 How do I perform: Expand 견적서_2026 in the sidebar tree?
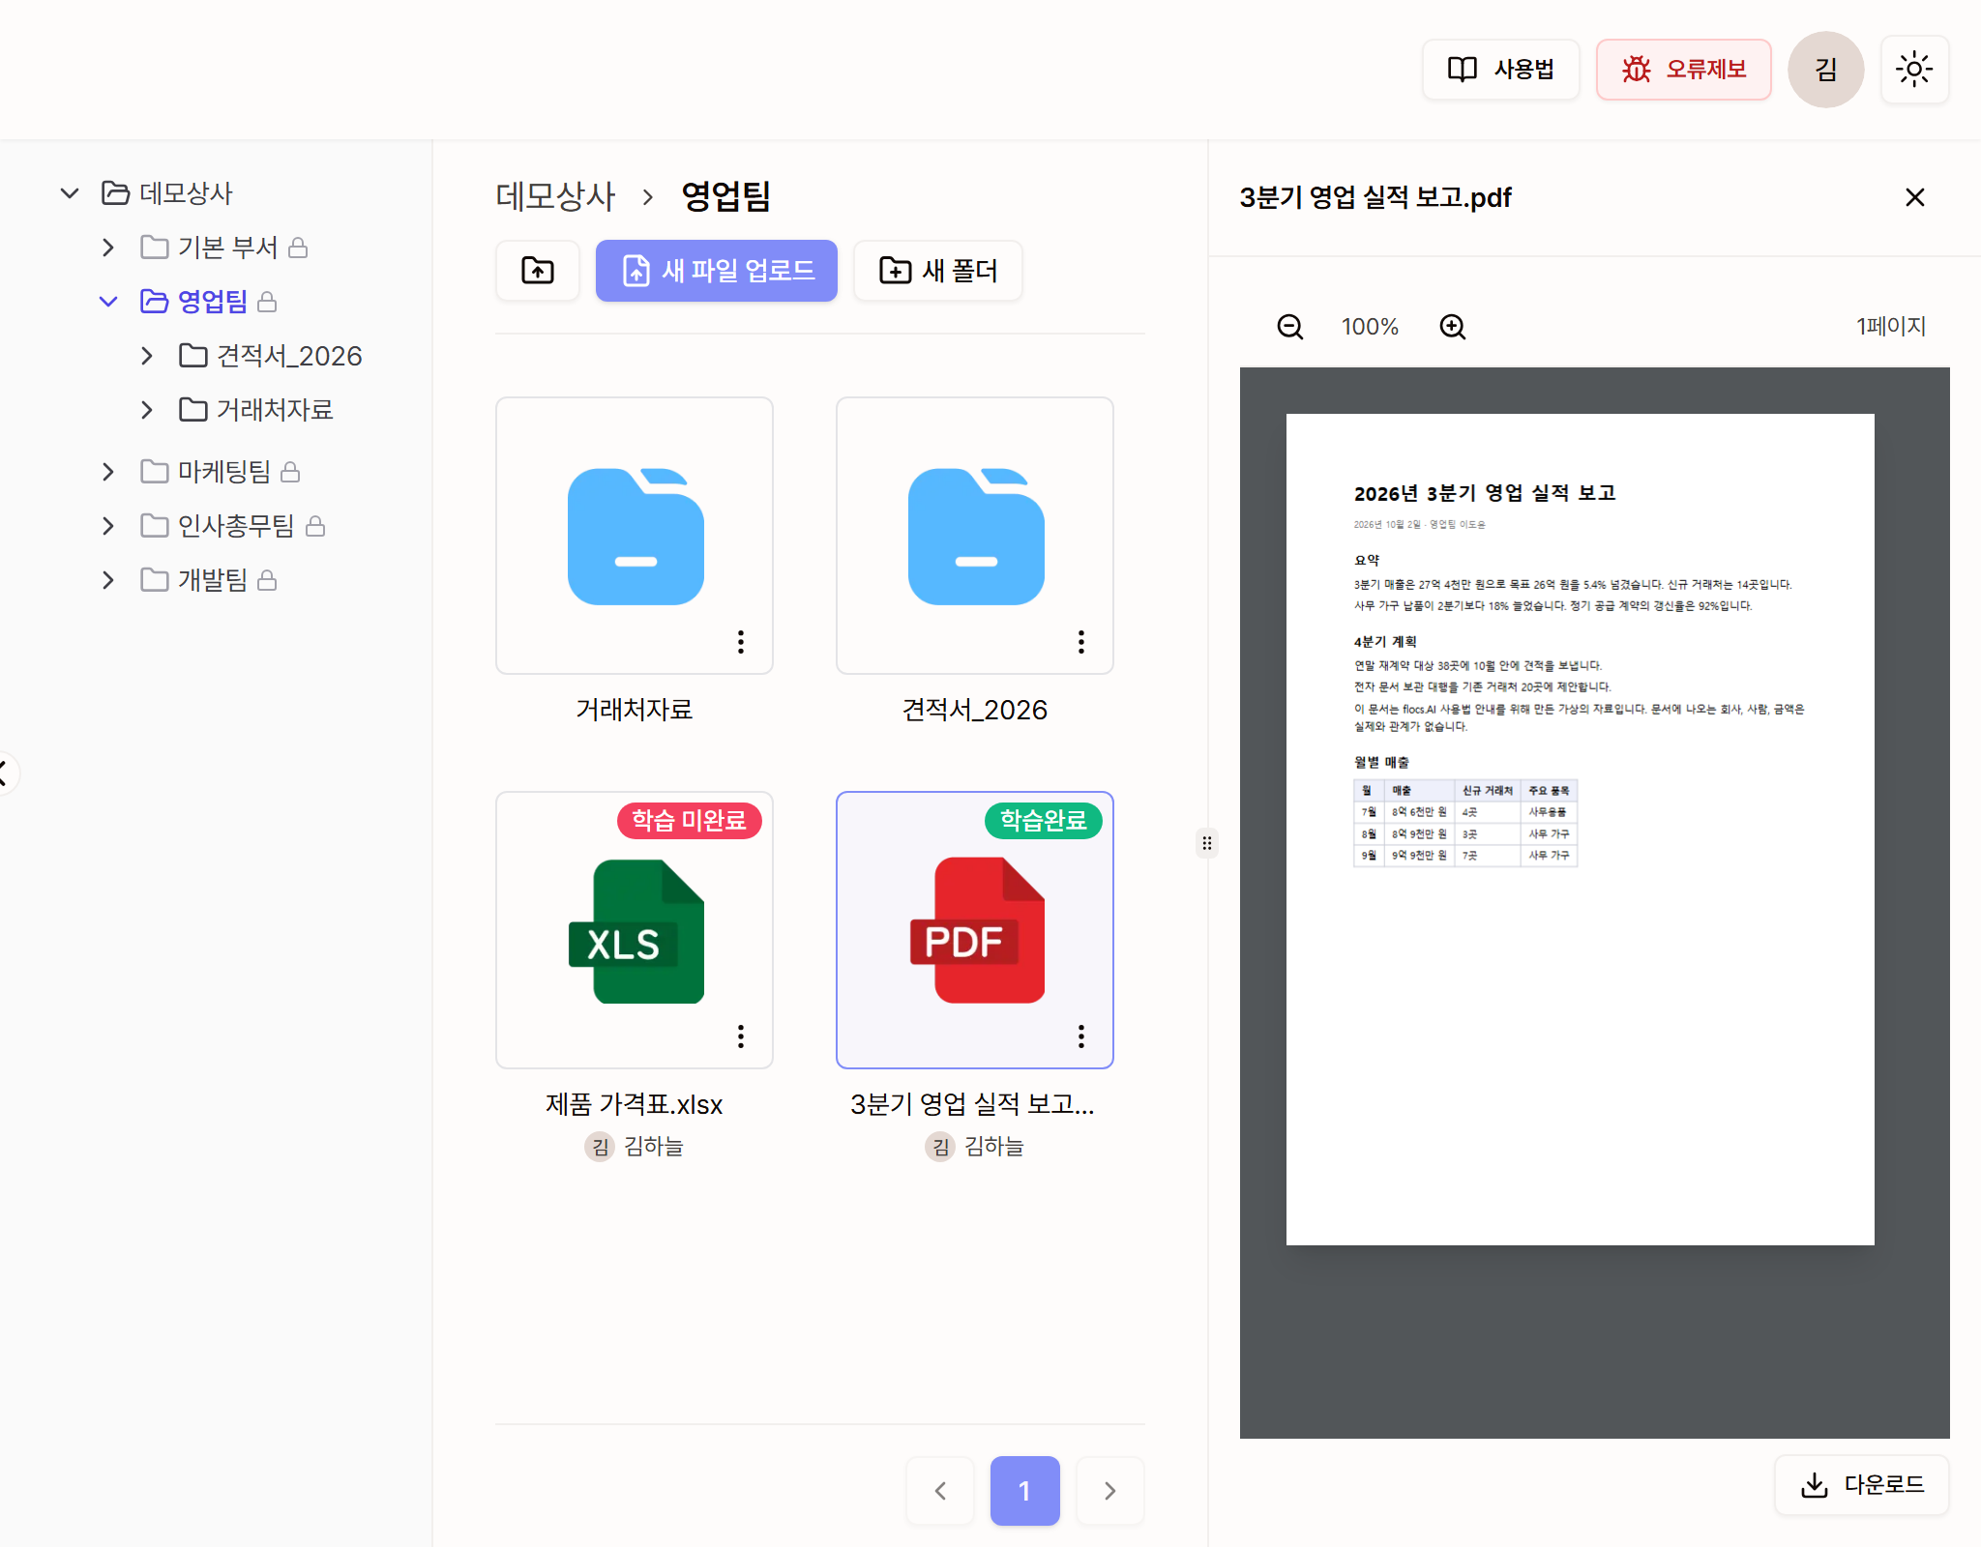[147, 356]
